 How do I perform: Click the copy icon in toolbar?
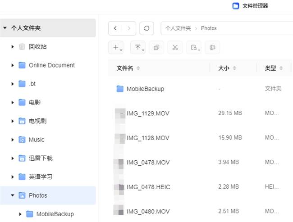coord(156,47)
